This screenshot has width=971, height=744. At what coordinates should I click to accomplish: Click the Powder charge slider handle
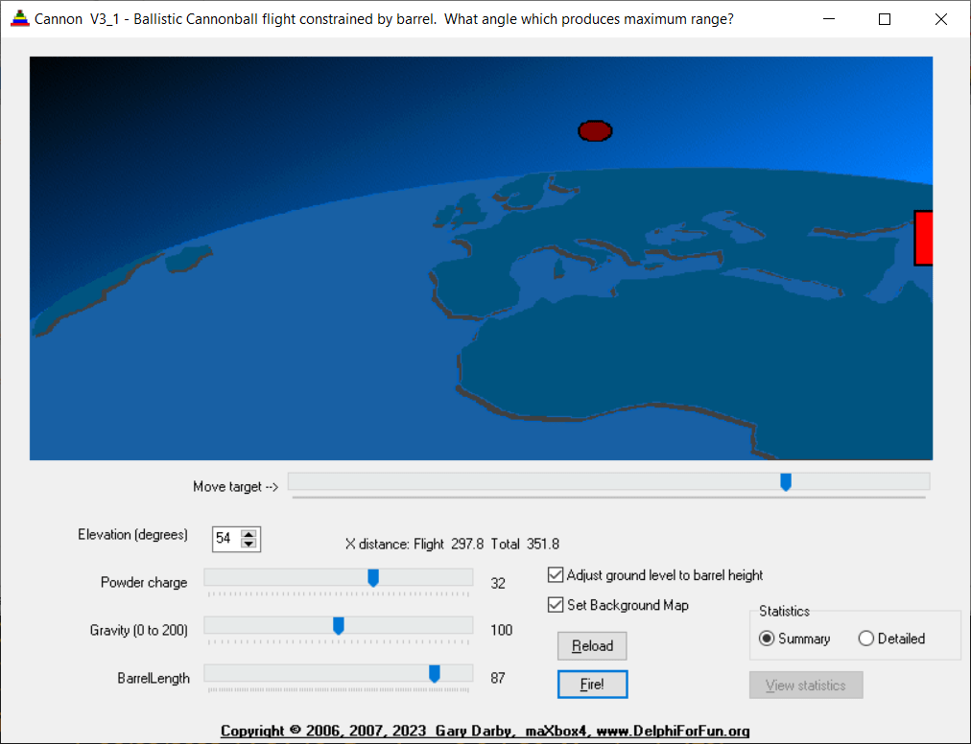click(x=373, y=577)
